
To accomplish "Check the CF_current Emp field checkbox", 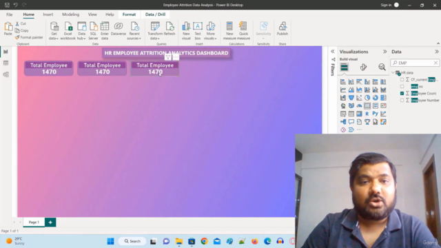I will click(x=402, y=80).
